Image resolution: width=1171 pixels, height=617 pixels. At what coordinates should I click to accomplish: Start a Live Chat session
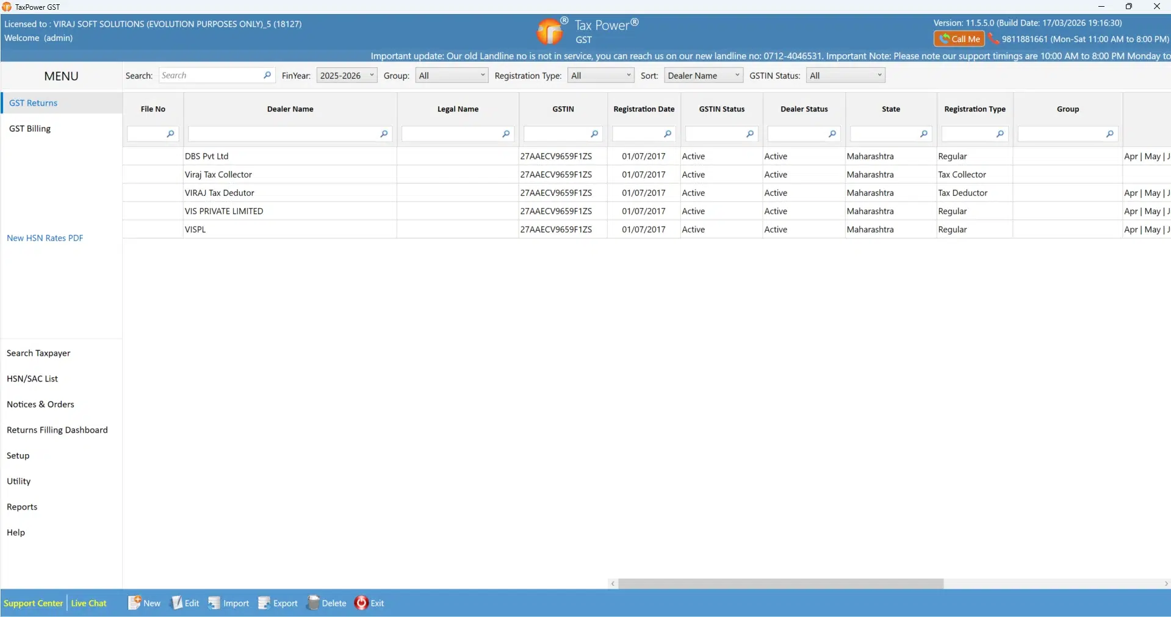tap(89, 603)
